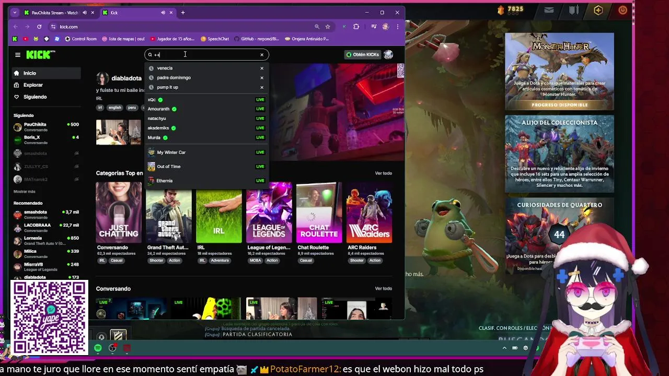669x376 pixels.
Task: Open the Kick user profile avatar menu
Action: pyautogui.click(x=388, y=55)
